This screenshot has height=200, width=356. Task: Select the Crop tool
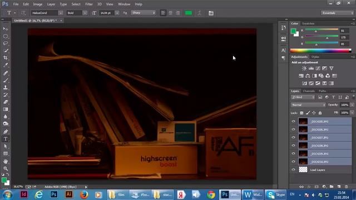point(6,58)
